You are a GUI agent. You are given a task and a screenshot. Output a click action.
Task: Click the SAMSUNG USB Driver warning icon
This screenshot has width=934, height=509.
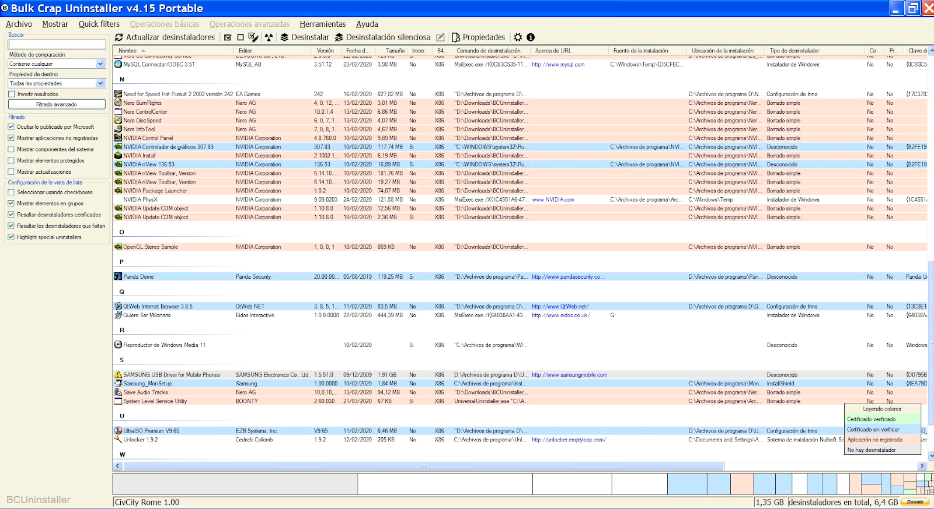pos(118,374)
